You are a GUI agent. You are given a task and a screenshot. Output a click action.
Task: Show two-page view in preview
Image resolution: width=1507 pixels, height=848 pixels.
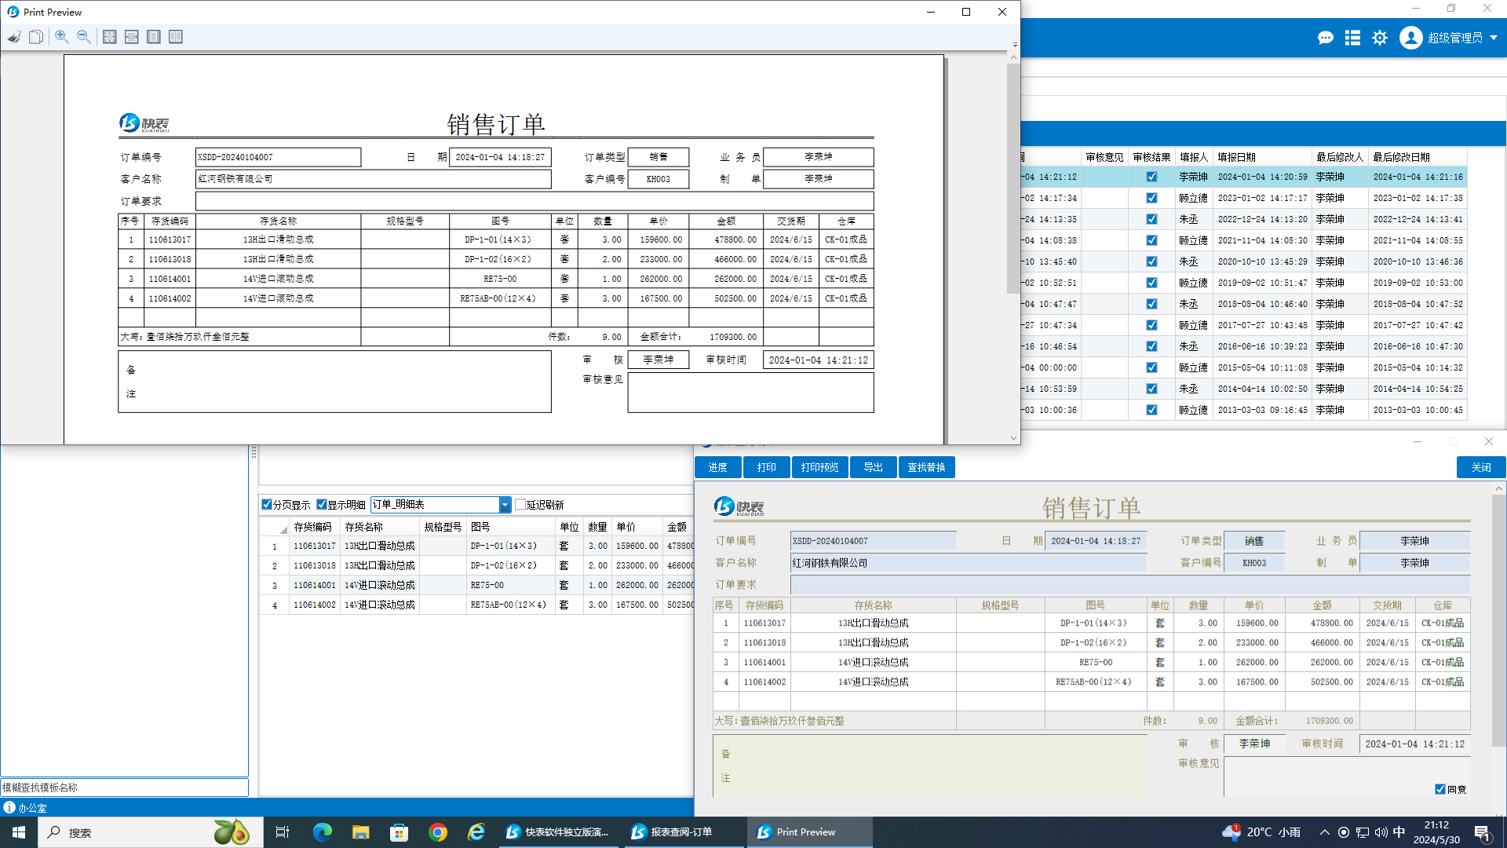tap(176, 37)
